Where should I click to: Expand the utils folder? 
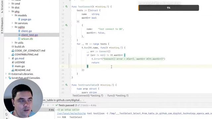point(12,43)
